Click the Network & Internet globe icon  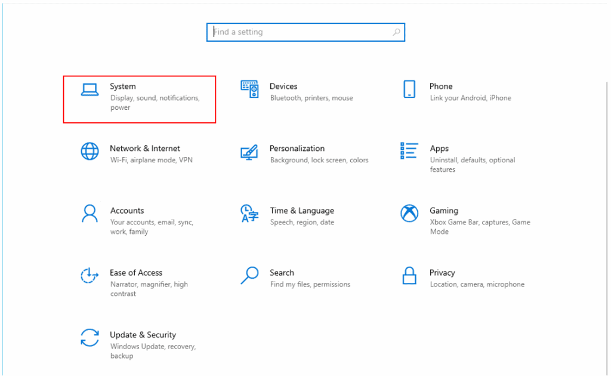tap(90, 151)
